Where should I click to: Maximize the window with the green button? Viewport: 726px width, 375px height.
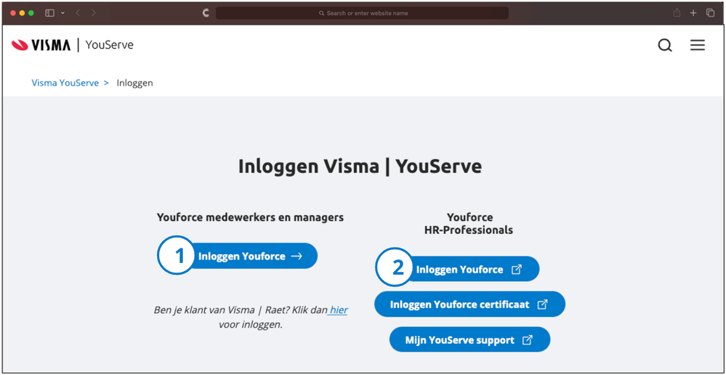pos(31,13)
